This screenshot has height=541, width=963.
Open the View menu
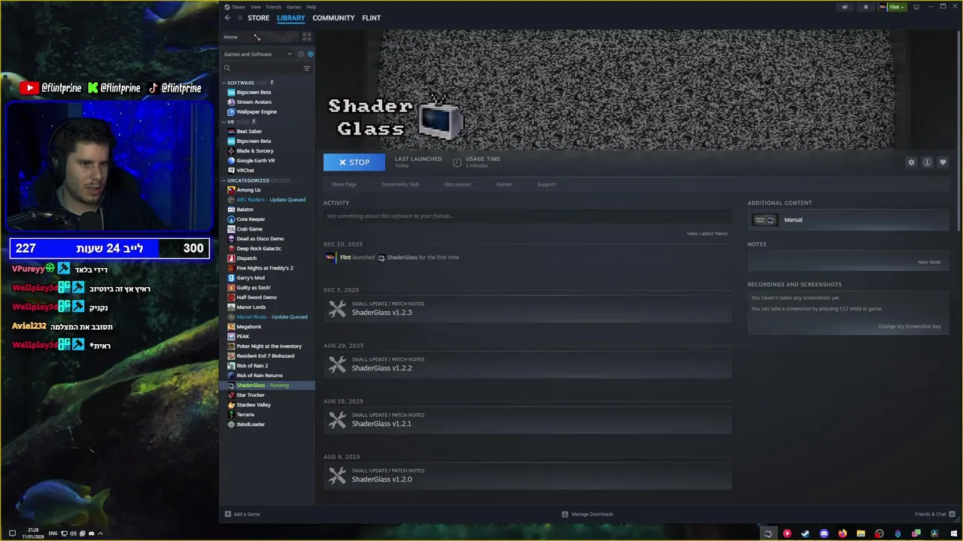(x=256, y=7)
